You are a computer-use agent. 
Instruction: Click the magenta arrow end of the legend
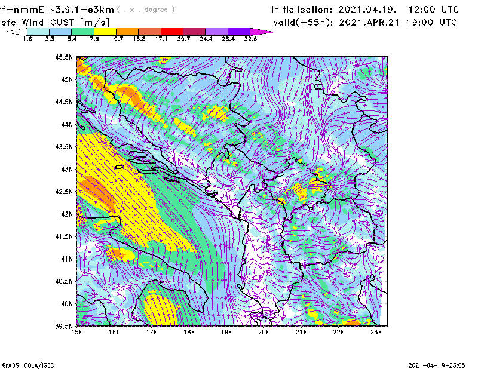pos(261,32)
